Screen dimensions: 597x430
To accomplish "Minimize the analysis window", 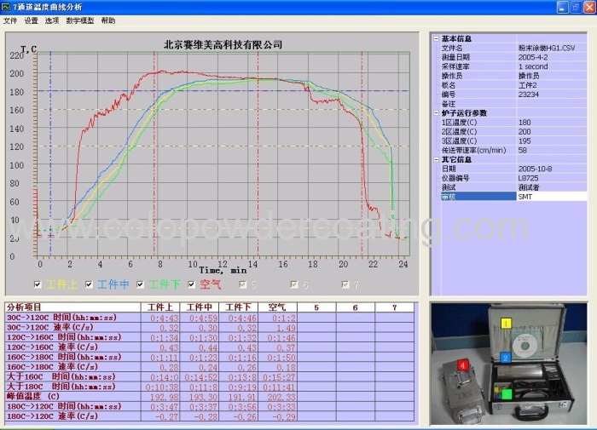I will (562, 7).
